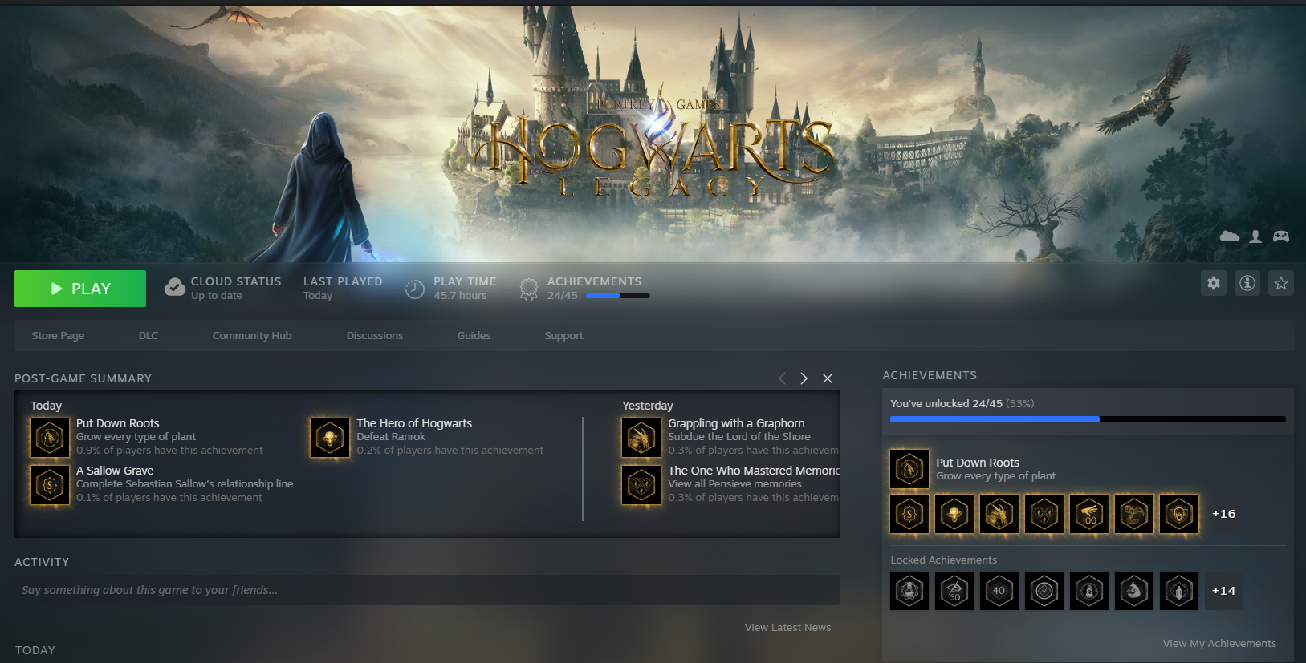Screen dimensions: 1306x663
Task: Click 'View all Pensieve memories' description
Action: point(734,484)
